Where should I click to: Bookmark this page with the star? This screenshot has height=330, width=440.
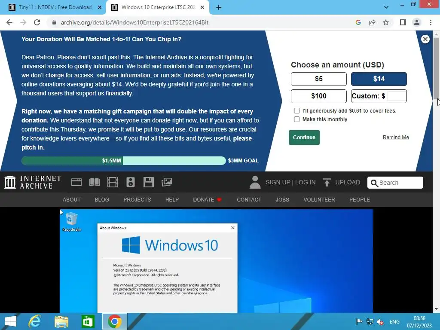tap(386, 22)
